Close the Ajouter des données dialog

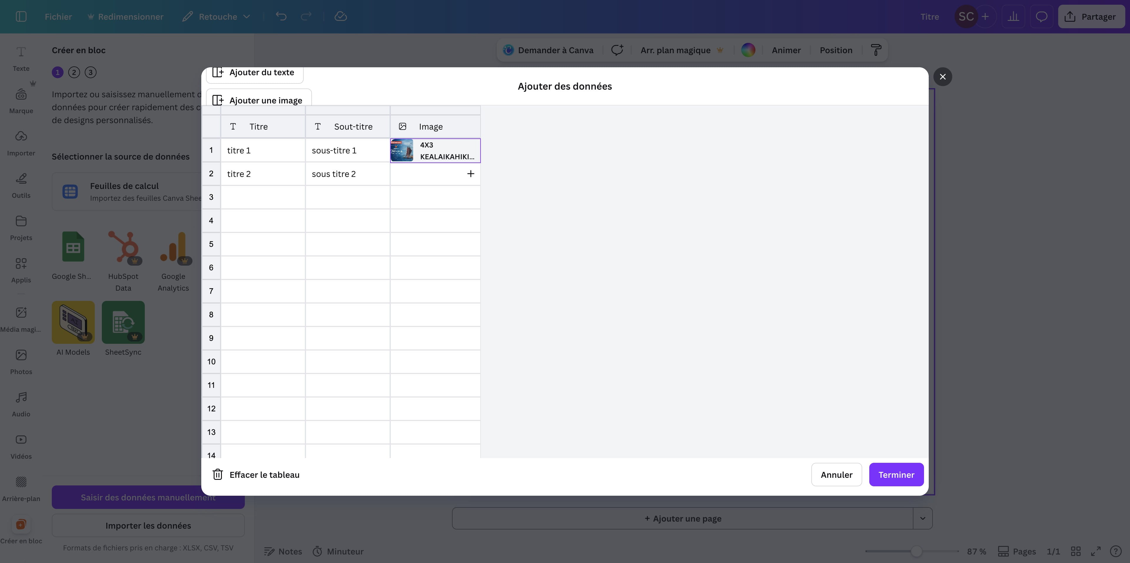943,77
